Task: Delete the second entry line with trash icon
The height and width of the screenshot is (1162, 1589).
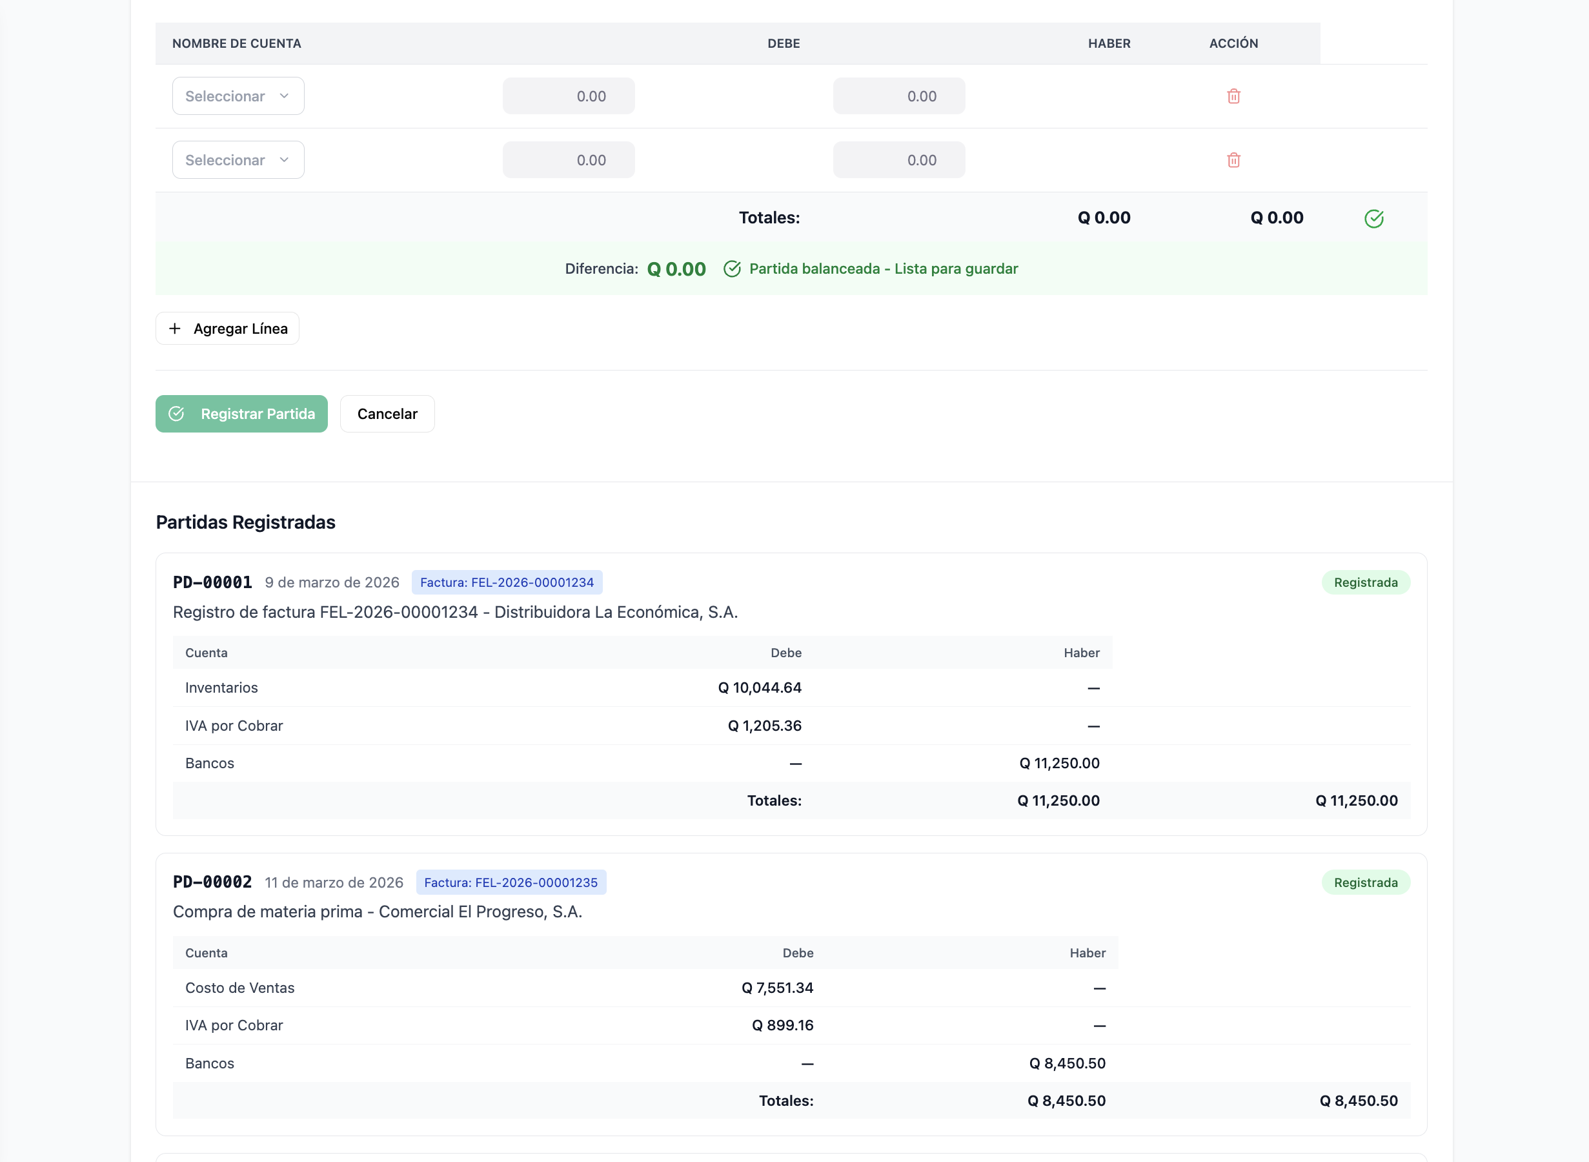Action: point(1233,160)
